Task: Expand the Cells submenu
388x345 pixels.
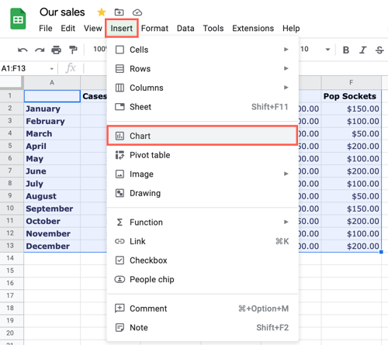Action: [203, 50]
